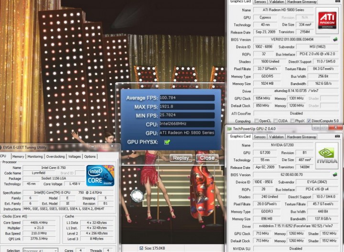Click the 240 Unified shaders field
344x252 pixels.
coord(269,197)
